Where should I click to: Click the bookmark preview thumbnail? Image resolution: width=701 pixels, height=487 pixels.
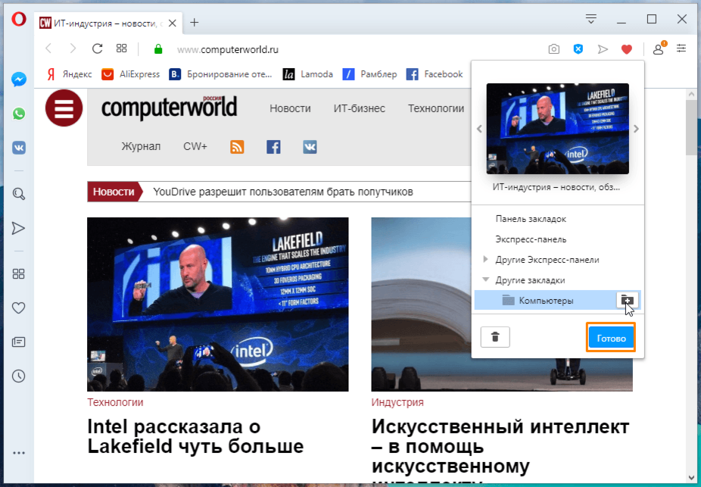click(557, 129)
